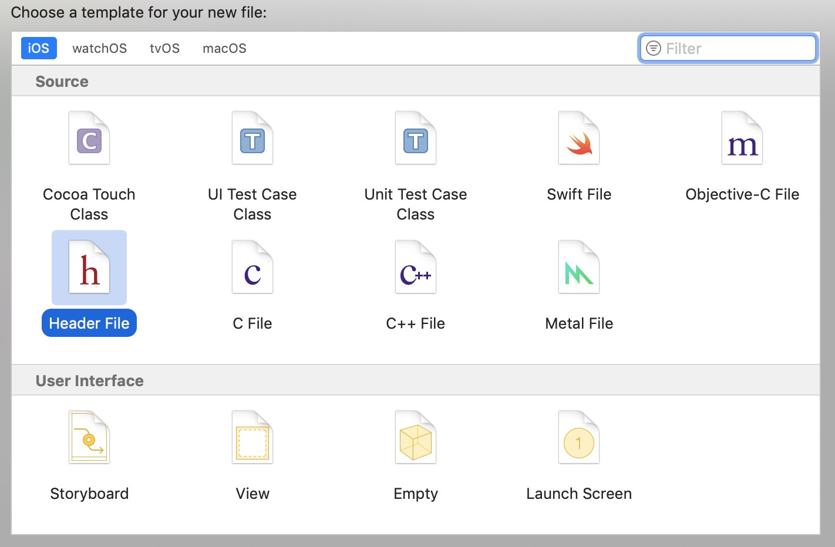Focus the Filter text field
Viewport: 835px width, 547px height.
pos(728,48)
